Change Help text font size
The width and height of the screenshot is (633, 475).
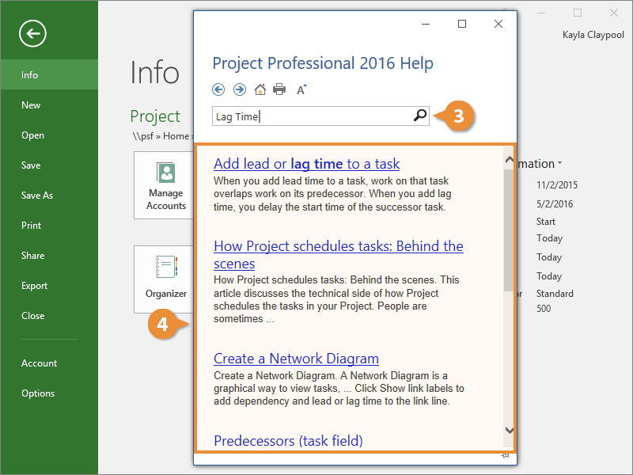301,89
